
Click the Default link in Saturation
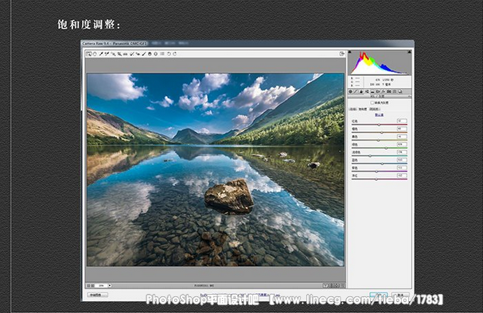coord(380,115)
